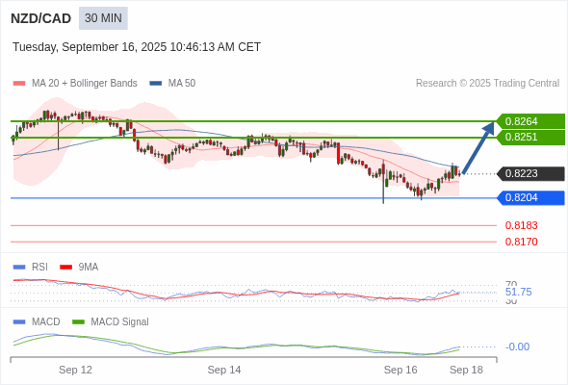Select the 0.8264 resistance level tag
This screenshot has height=385, width=568.
[530, 121]
